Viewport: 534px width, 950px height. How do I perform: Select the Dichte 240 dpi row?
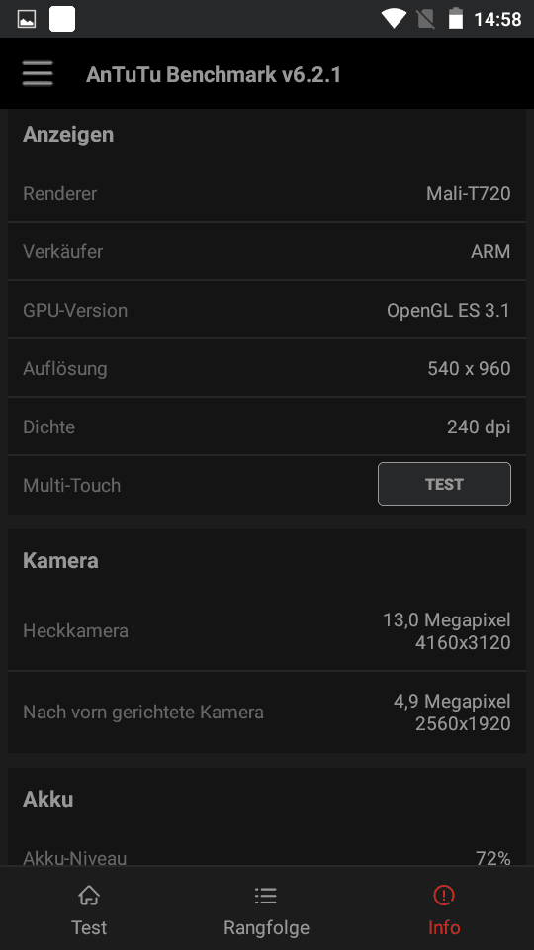(x=266, y=427)
